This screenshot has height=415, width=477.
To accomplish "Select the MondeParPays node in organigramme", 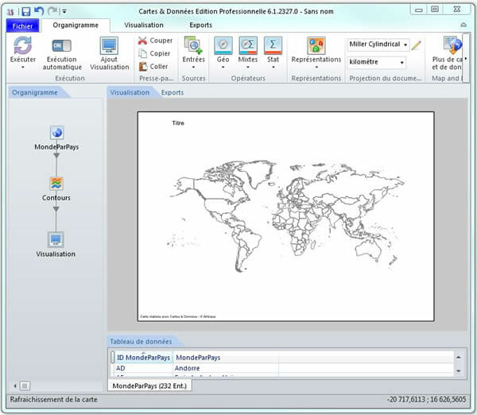I will 56,134.
